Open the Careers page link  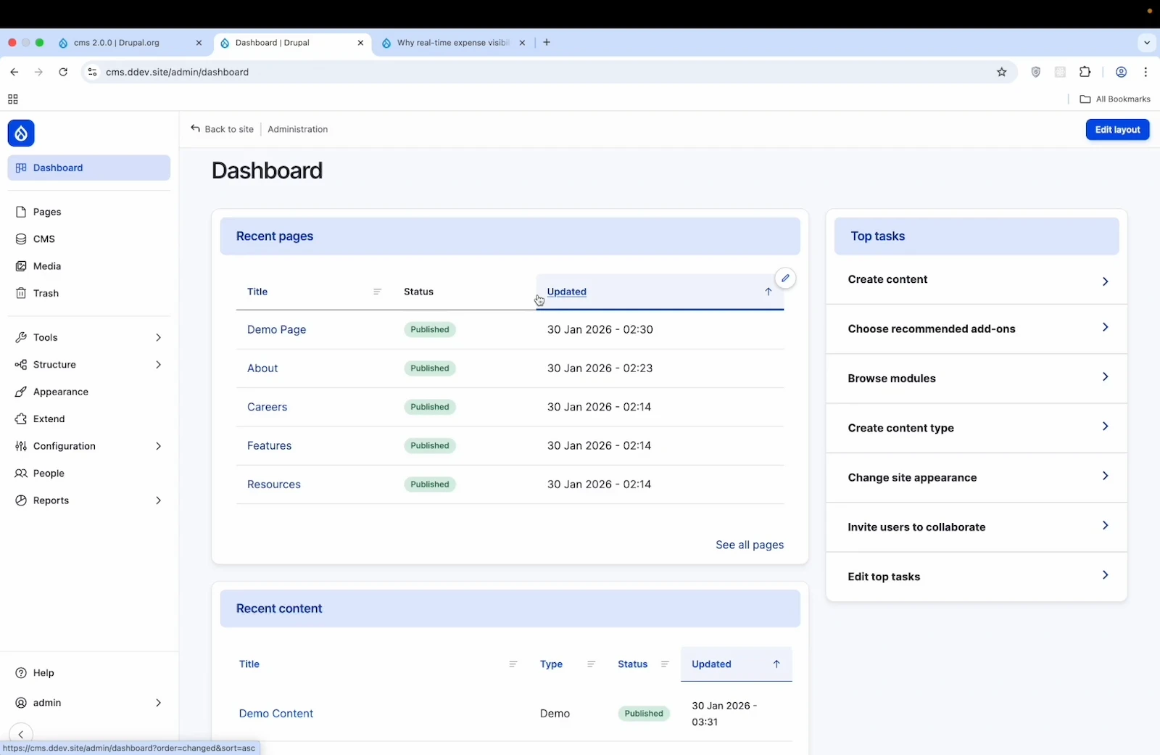point(267,407)
